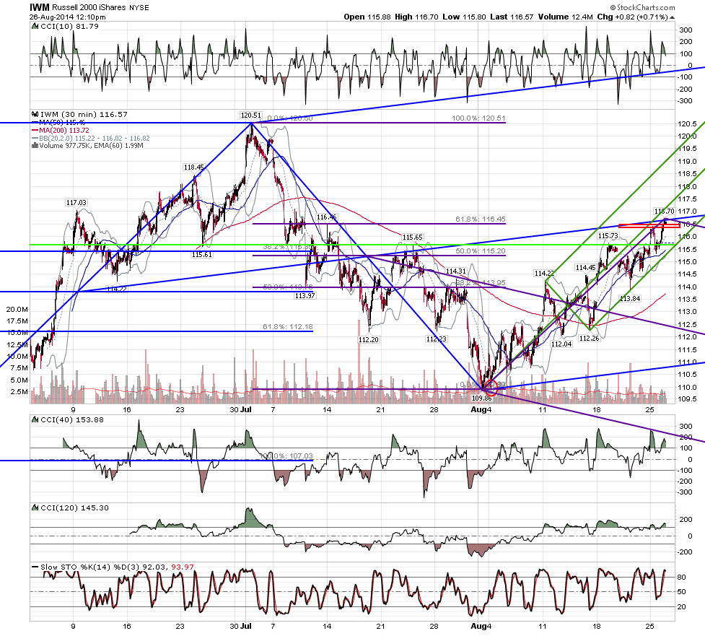Click the CCI(10) 81.79 label
The height and width of the screenshot is (636, 705).
[70, 26]
